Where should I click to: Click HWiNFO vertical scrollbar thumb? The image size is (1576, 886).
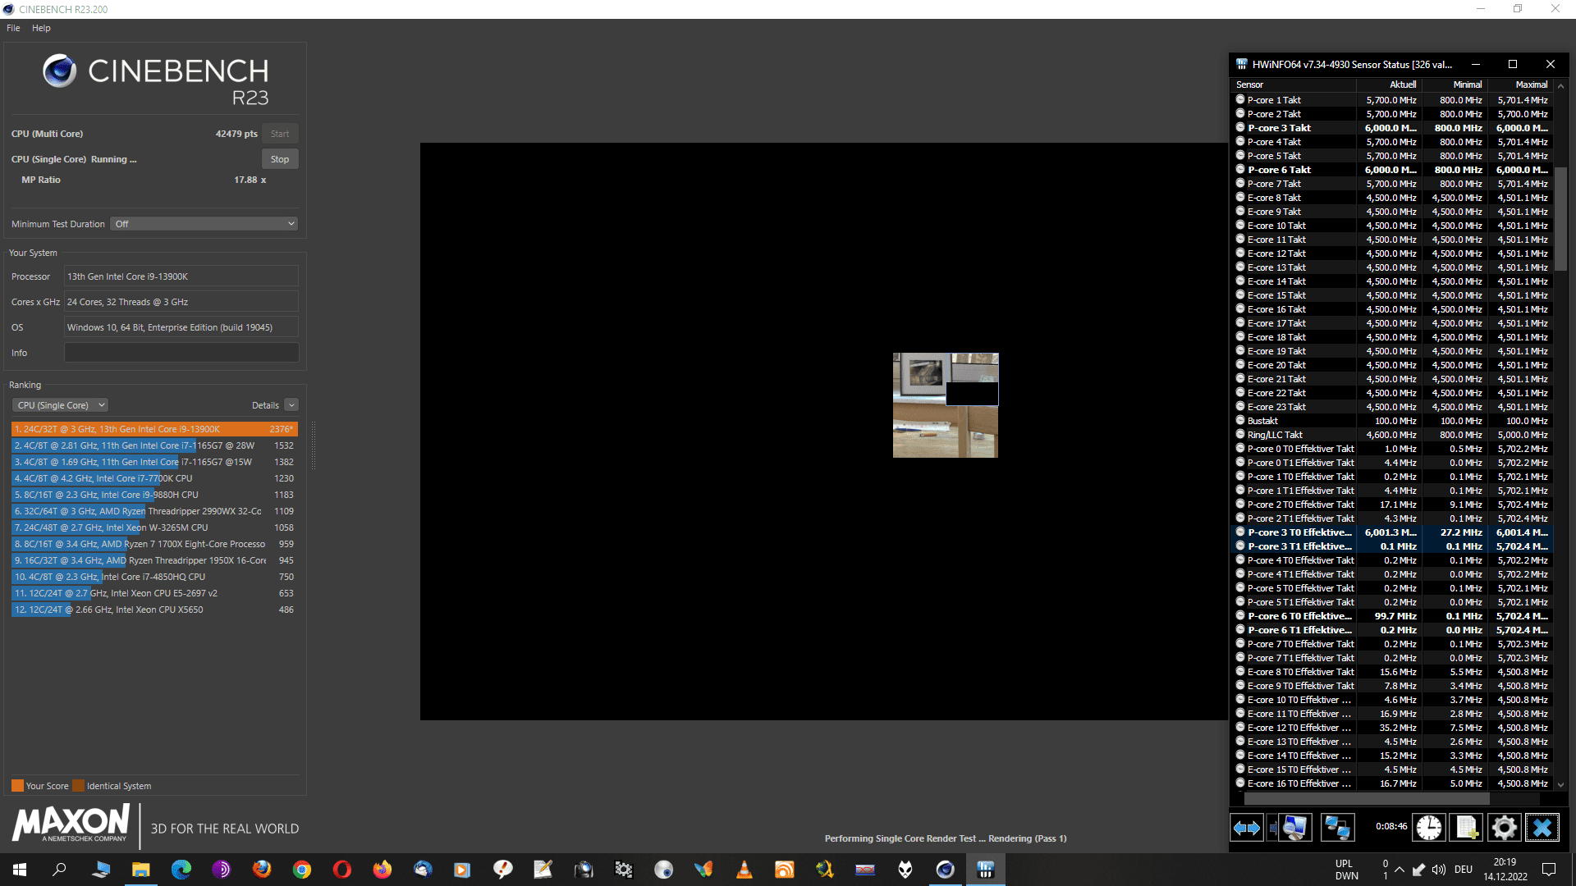point(1561,218)
